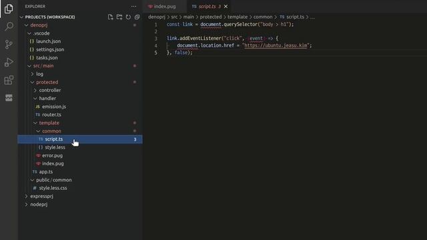This screenshot has height=240, width=427.
Task: Open emission.js file
Action: (54, 107)
